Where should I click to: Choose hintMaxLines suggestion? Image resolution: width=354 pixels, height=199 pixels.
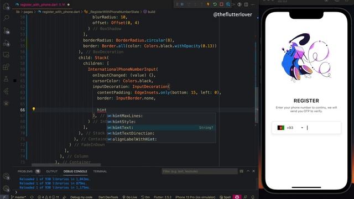[161, 116]
